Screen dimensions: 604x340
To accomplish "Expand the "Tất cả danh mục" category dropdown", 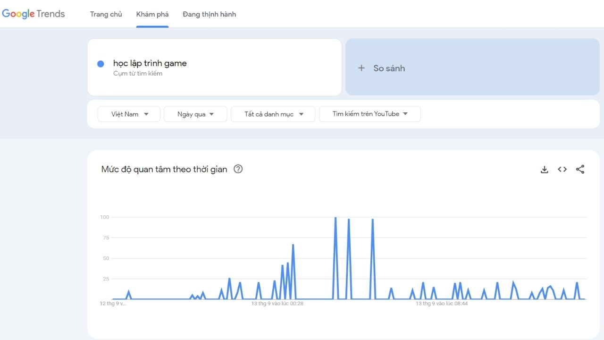I will (x=273, y=114).
